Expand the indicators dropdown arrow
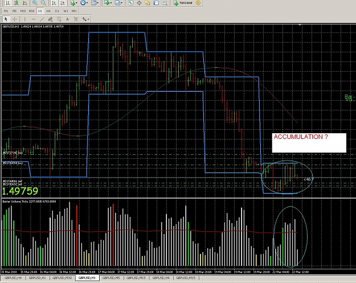Image resolution: width=356 pixels, height=283 pixels. (x=76, y=3)
